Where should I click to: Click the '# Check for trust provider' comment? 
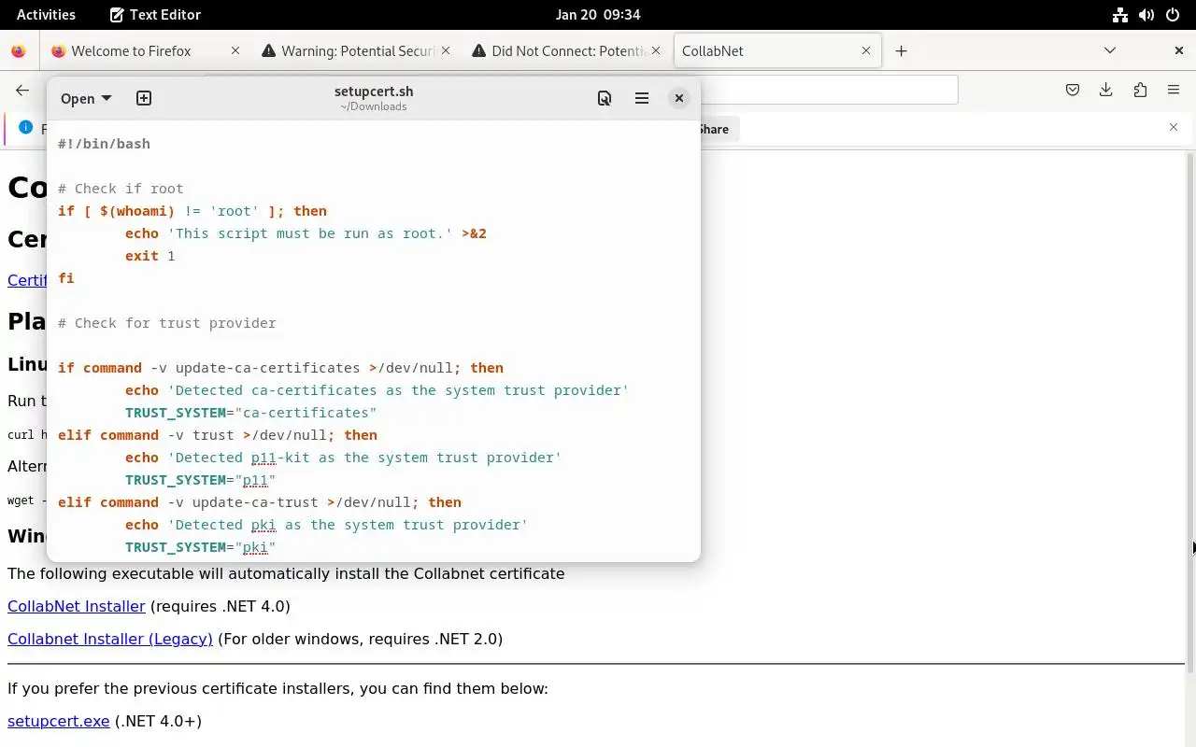tap(167, 323)
